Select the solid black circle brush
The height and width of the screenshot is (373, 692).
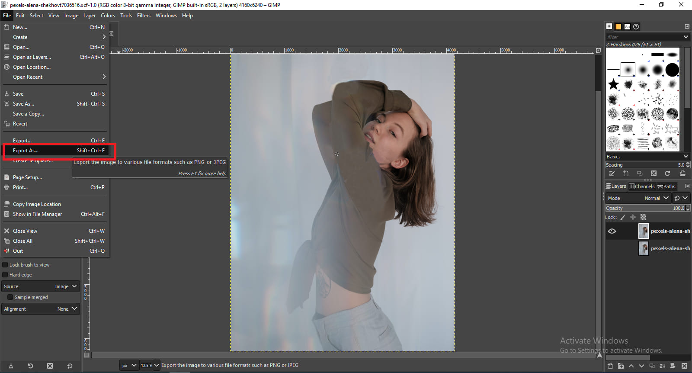(672, 70)
